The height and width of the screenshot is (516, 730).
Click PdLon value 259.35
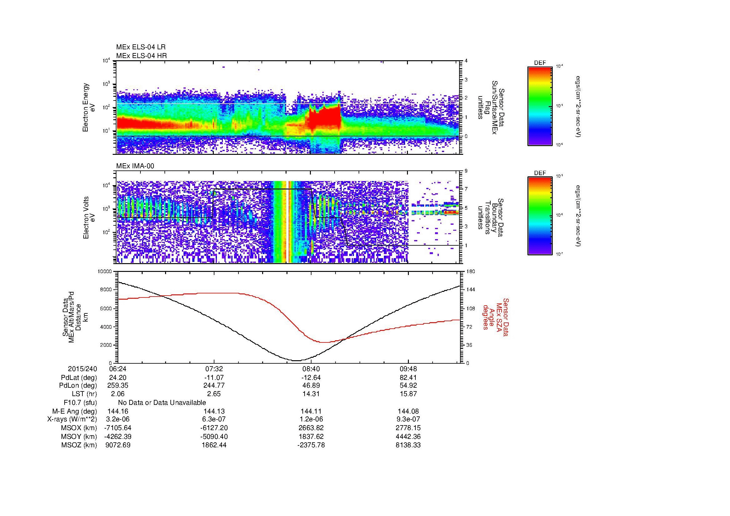[x=118, y=386]
